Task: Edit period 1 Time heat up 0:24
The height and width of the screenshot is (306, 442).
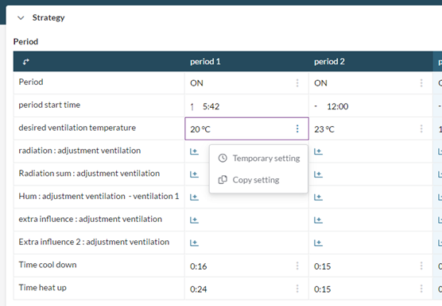Action: (199, 289)
